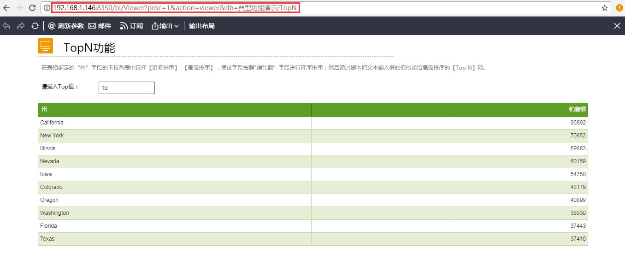625x254 pixels.
Task: Open 输出布局 in the toolbar
Action: [202, 26]
